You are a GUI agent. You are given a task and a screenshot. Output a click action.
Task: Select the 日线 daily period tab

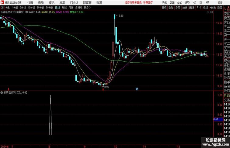(57, 8)
